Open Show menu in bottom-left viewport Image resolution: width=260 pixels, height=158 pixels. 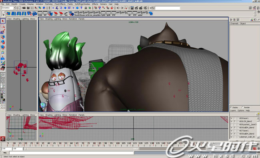(x=32, y=115)
